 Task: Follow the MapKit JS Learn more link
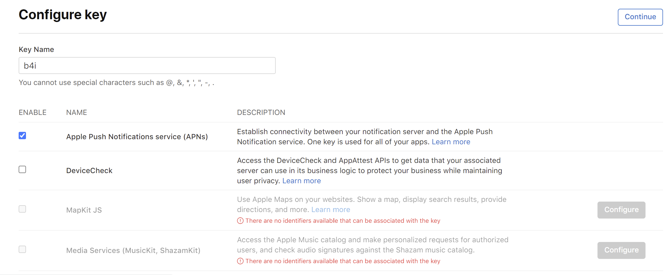(x=331, y=209)
